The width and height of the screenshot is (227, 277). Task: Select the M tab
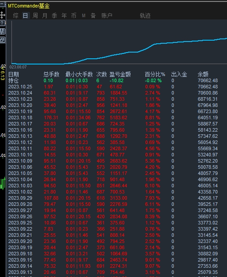(84, 16)
